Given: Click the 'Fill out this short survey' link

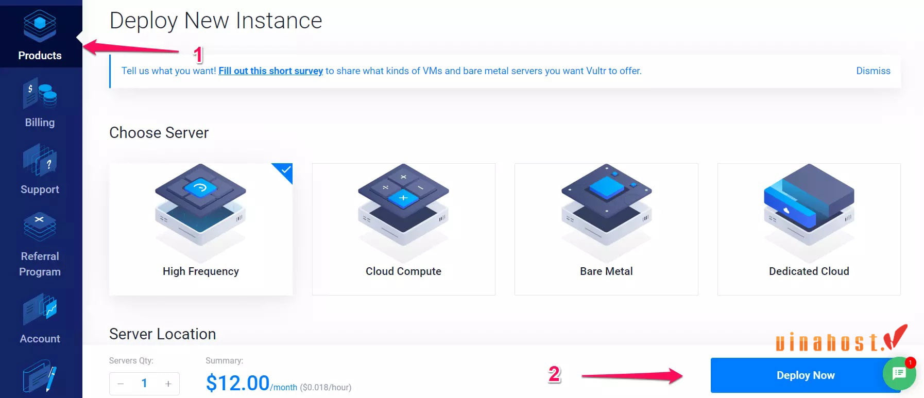Looking at the screenshot, I should coord(270,71).
